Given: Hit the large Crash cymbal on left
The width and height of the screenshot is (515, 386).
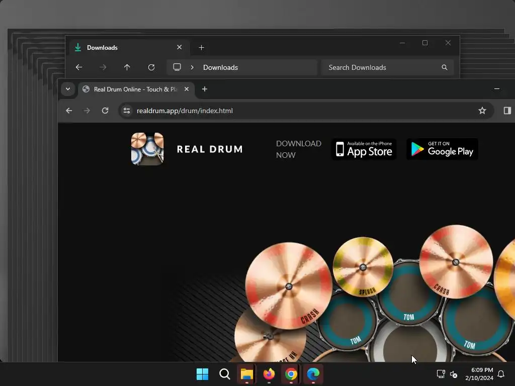Looking at the screenshot, I should pyautogui.click(x=289, y=286).
